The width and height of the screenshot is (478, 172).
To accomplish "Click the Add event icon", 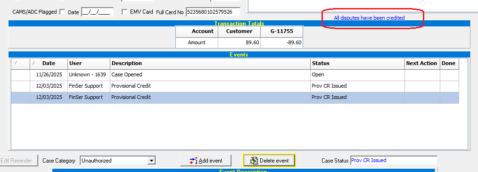I will pos(193,161).
